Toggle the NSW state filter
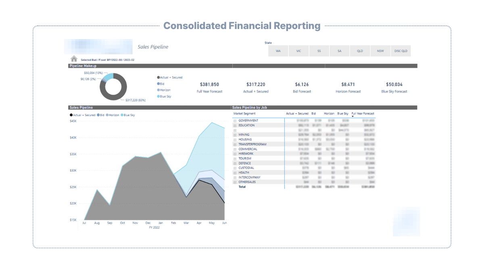This screenshot has width=484, height=254. pyautogui.click(x=380, y=51)
